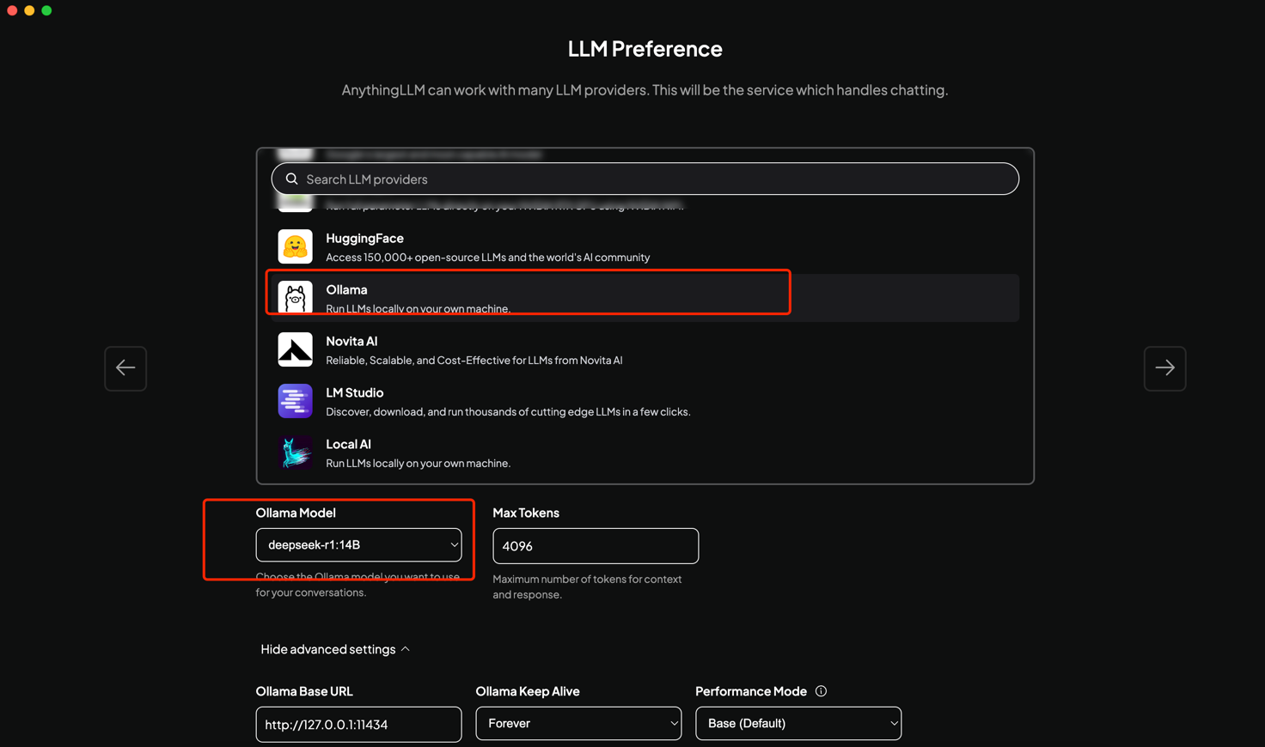This screenshot has width=1265, height=747.
Task: Select the Novita AI provider name
Action: click(x=351, y=341)
